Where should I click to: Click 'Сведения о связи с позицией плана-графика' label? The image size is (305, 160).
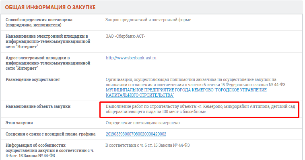tap(51, 134)
